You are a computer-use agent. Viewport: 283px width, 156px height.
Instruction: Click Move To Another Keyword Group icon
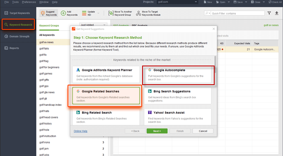pyautogui.click(x=111, y=13)
